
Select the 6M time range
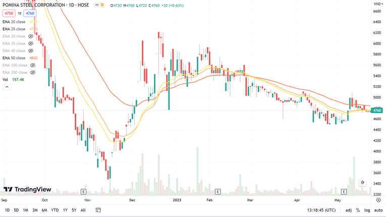point(44,210)
